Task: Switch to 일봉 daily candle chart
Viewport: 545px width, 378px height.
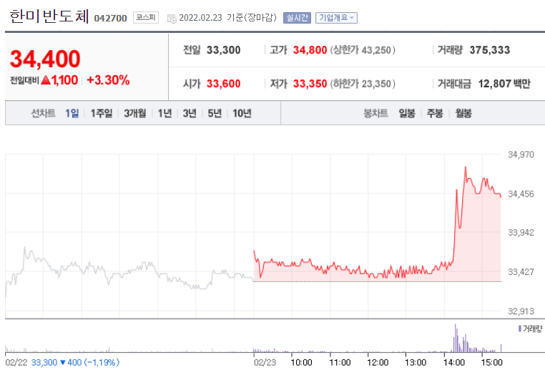Action: click(x=407, y=113)
